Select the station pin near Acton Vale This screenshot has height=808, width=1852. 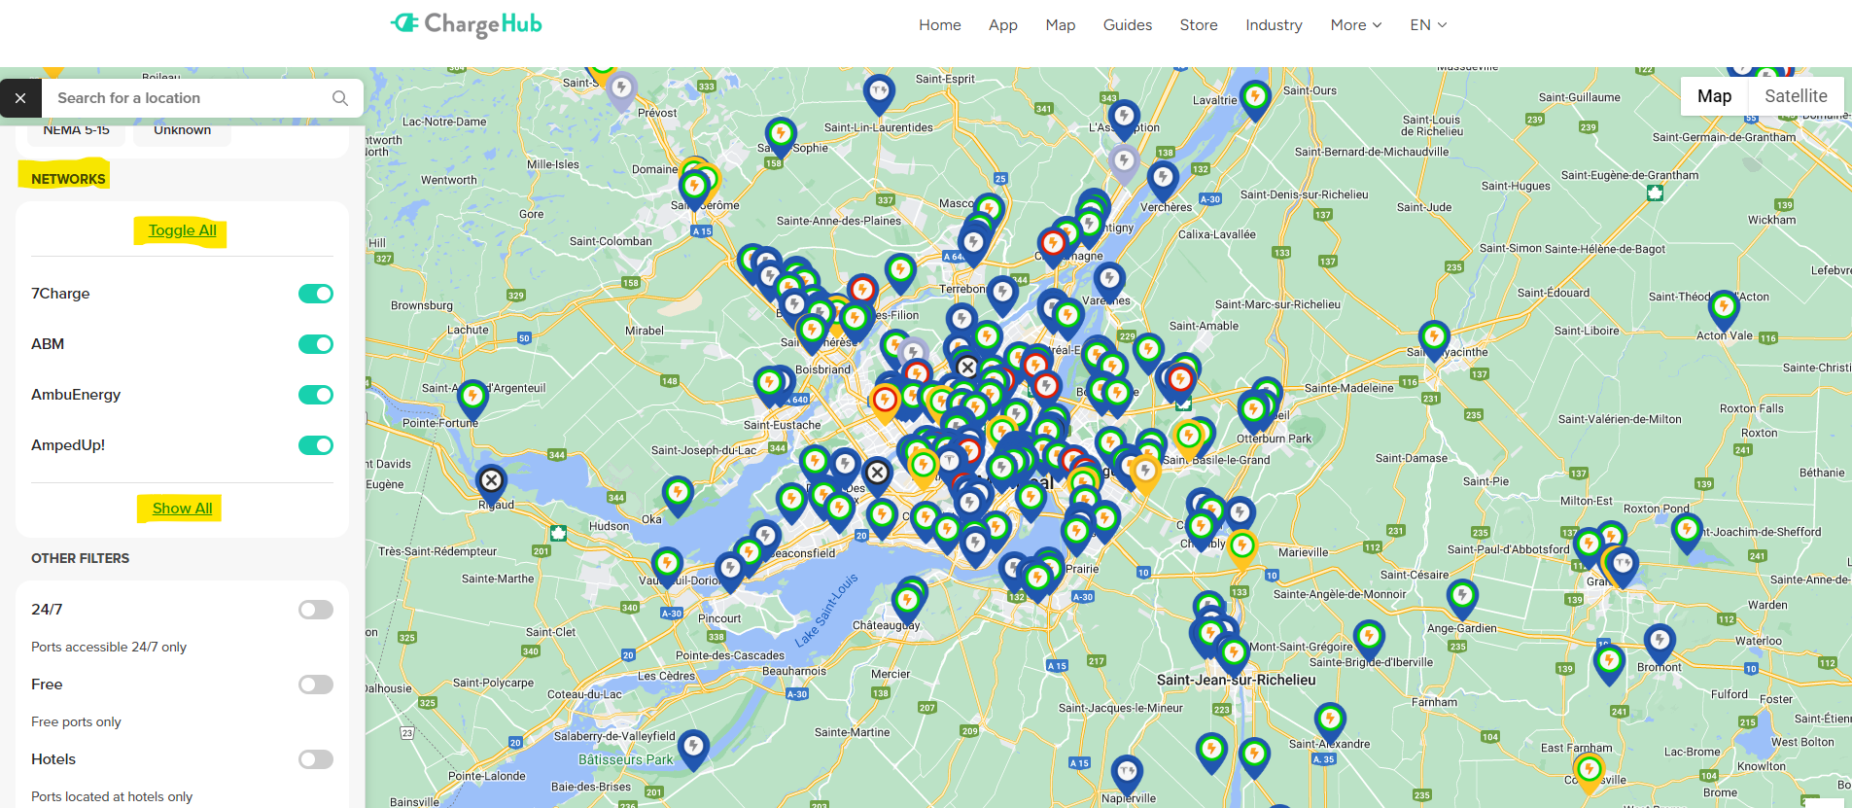coord(1724,310)
